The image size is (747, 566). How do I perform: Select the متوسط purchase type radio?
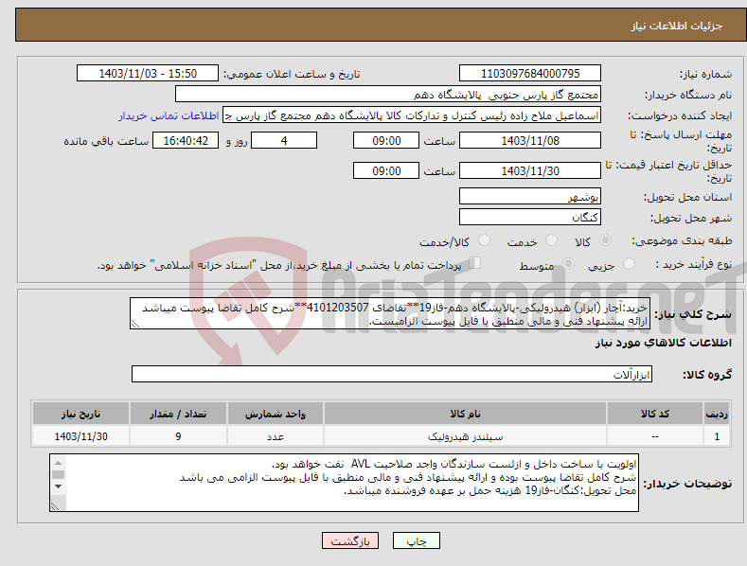pyautogui.click(x=568, y=263)
